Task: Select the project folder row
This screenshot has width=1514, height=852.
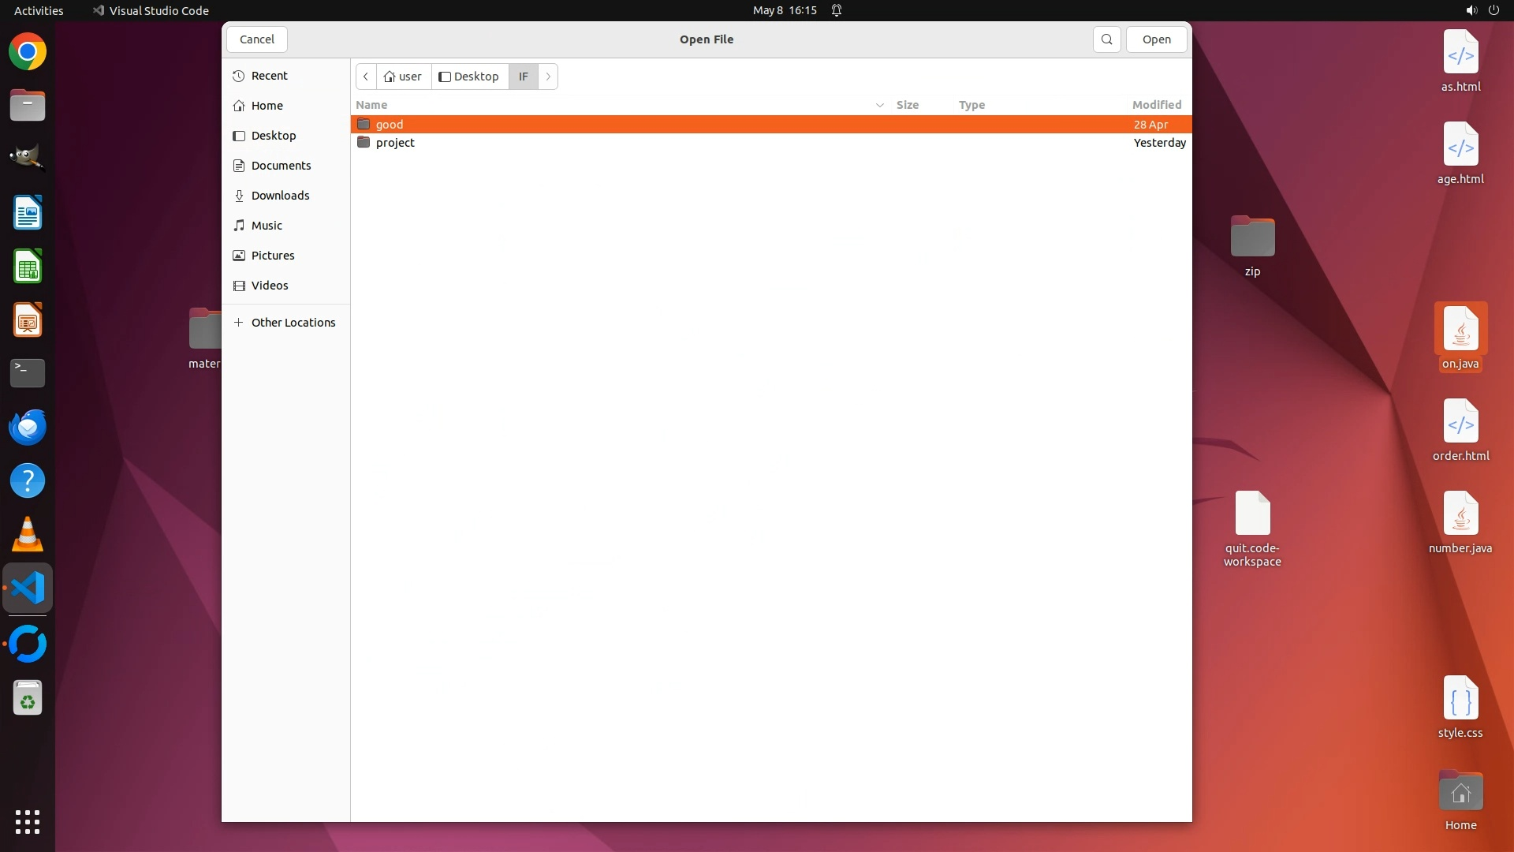Action: coord(395,143)
